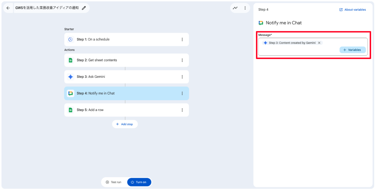Image resolution: width=376 pixels, height=191 pixels.
Task: Click the Add step button
Action: pos(125,124)
